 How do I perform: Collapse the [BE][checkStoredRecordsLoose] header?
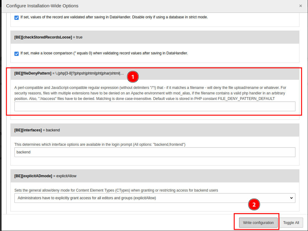point(155,37)
